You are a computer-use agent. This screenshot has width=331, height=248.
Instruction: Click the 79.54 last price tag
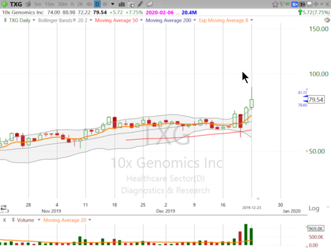tap(316, 100)
